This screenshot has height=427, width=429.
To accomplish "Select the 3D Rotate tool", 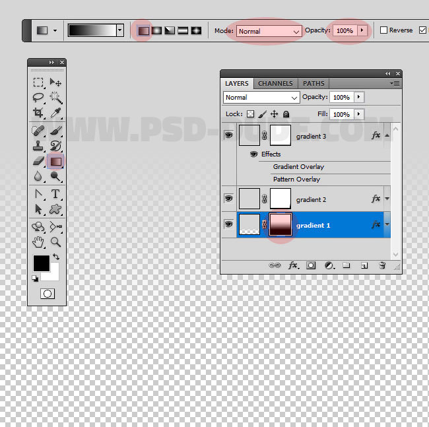I will click(x=38, y=227).
